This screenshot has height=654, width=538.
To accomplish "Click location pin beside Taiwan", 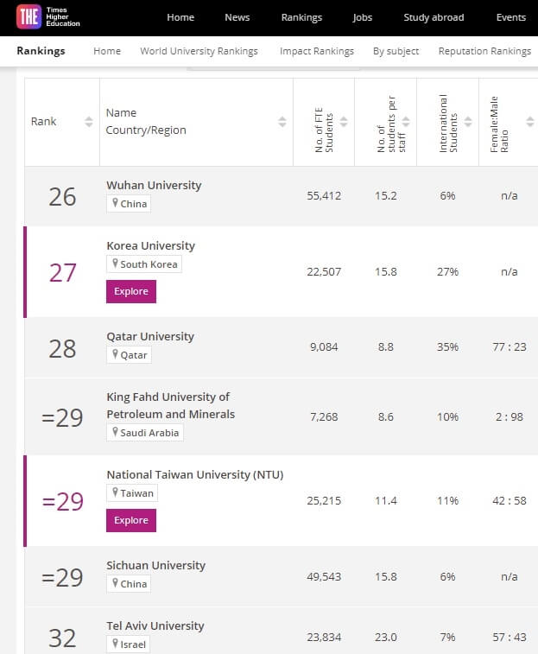I will click(x=115, y=492).
